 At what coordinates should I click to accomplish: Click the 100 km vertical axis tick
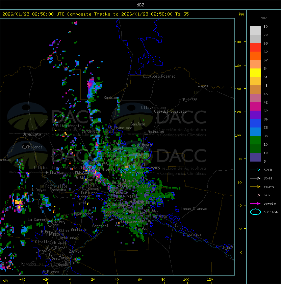[238, 136]
